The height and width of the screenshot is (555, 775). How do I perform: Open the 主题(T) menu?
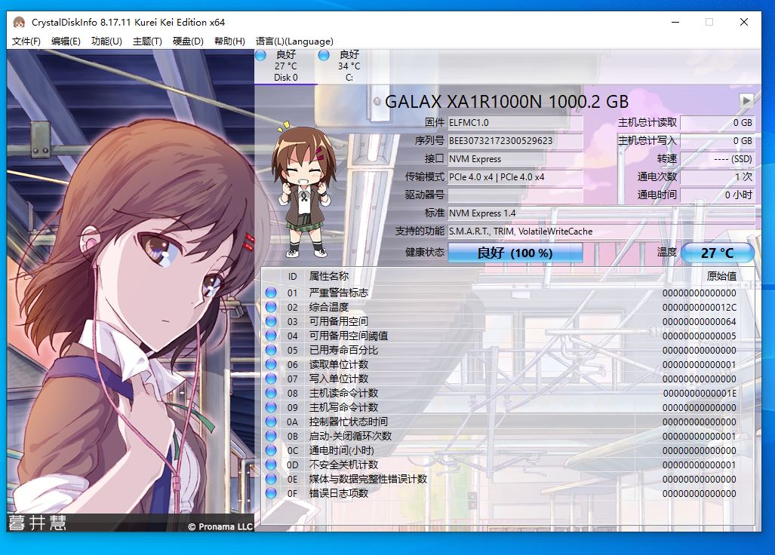[147, 41]
